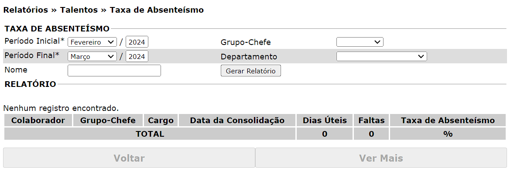Screen dimensions: 531x176
Task: Click the Taxa de Absenteísmo breadcrumb title
Action: click(157, 10)
